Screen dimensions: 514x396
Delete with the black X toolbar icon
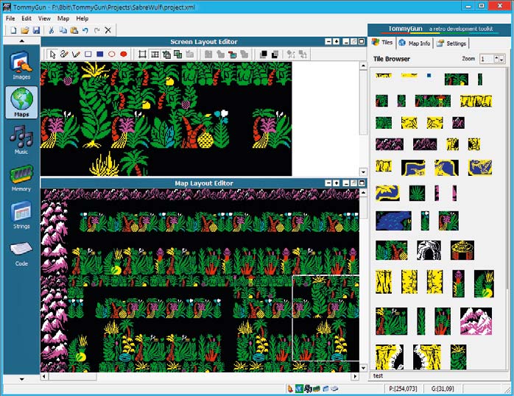(x=108, y=30)
